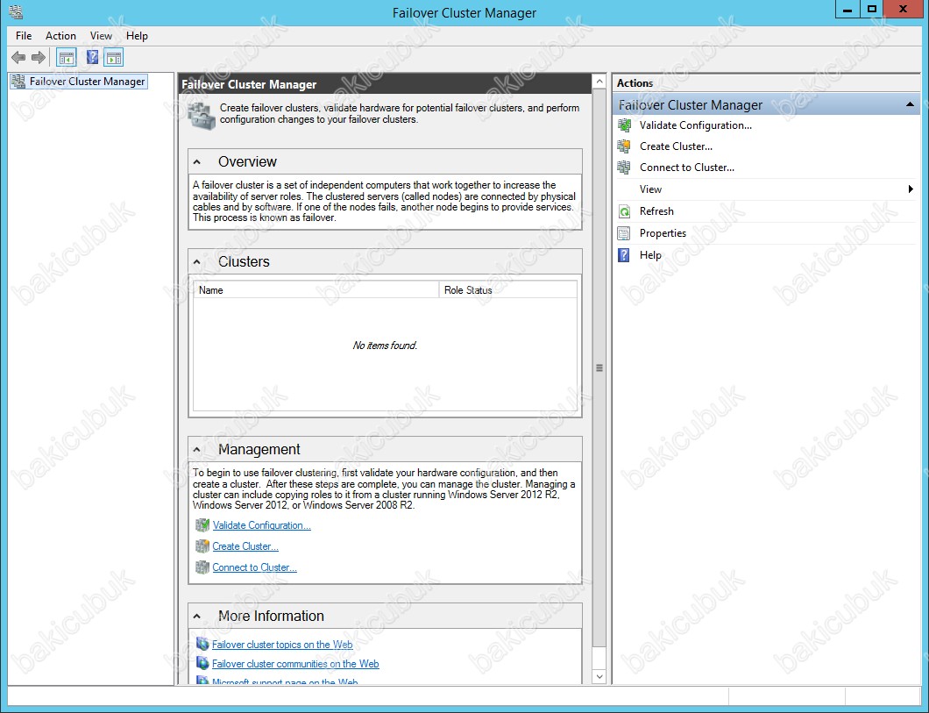Click the scroll up arrow of center pane

tap(599, 82)
